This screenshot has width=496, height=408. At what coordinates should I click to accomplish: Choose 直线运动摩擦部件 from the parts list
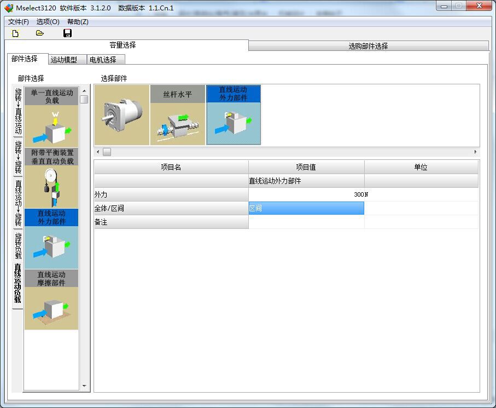pyautogui.click(x=51, y=300)
